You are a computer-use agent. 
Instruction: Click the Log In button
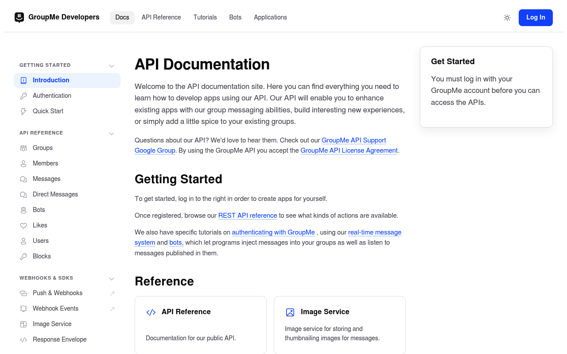coord(536,18)
